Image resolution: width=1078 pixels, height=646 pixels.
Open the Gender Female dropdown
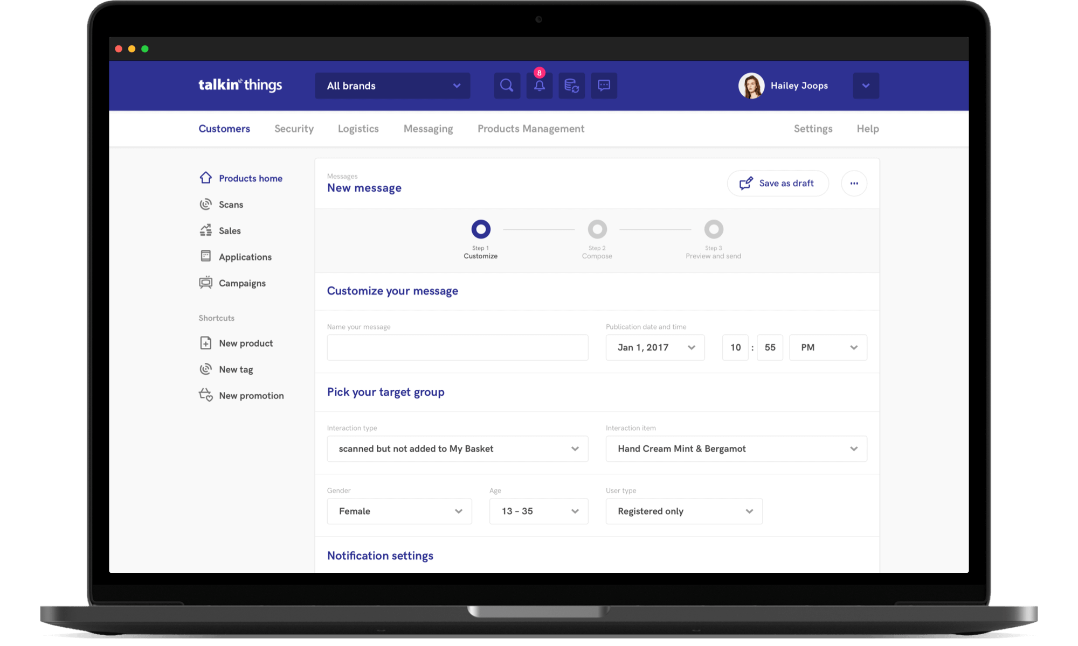tap(399, 511)
